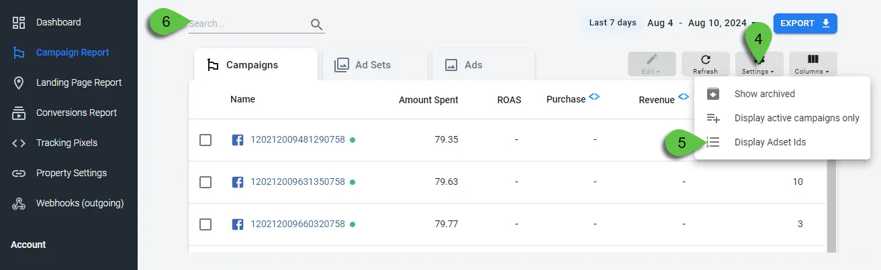Select Display active campaigns only

782,118
